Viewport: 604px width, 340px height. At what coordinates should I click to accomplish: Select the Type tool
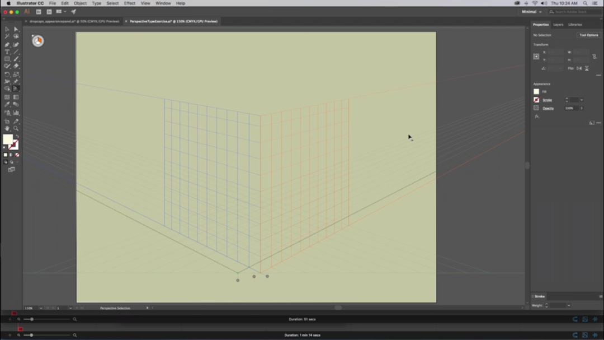[x=7, y=52]
